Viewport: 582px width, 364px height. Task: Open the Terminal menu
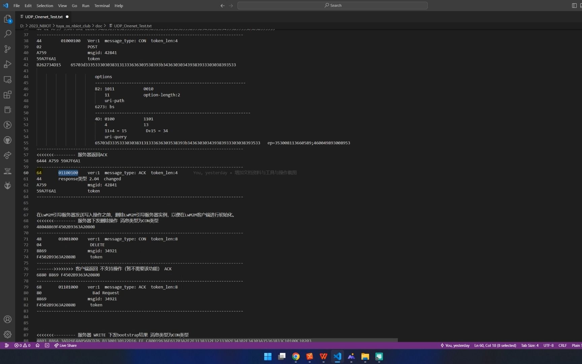tap(102, 5)
